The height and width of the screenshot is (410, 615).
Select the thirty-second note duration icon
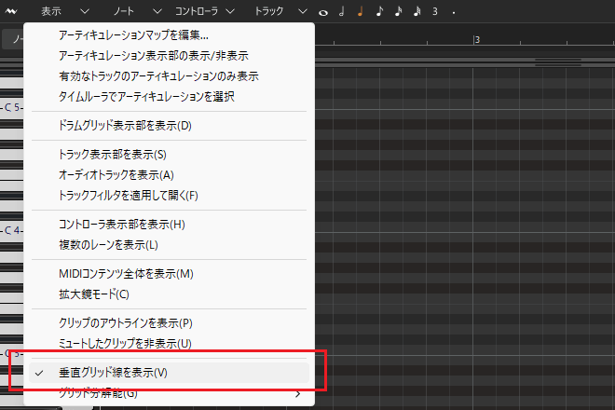tap(417, 12)
